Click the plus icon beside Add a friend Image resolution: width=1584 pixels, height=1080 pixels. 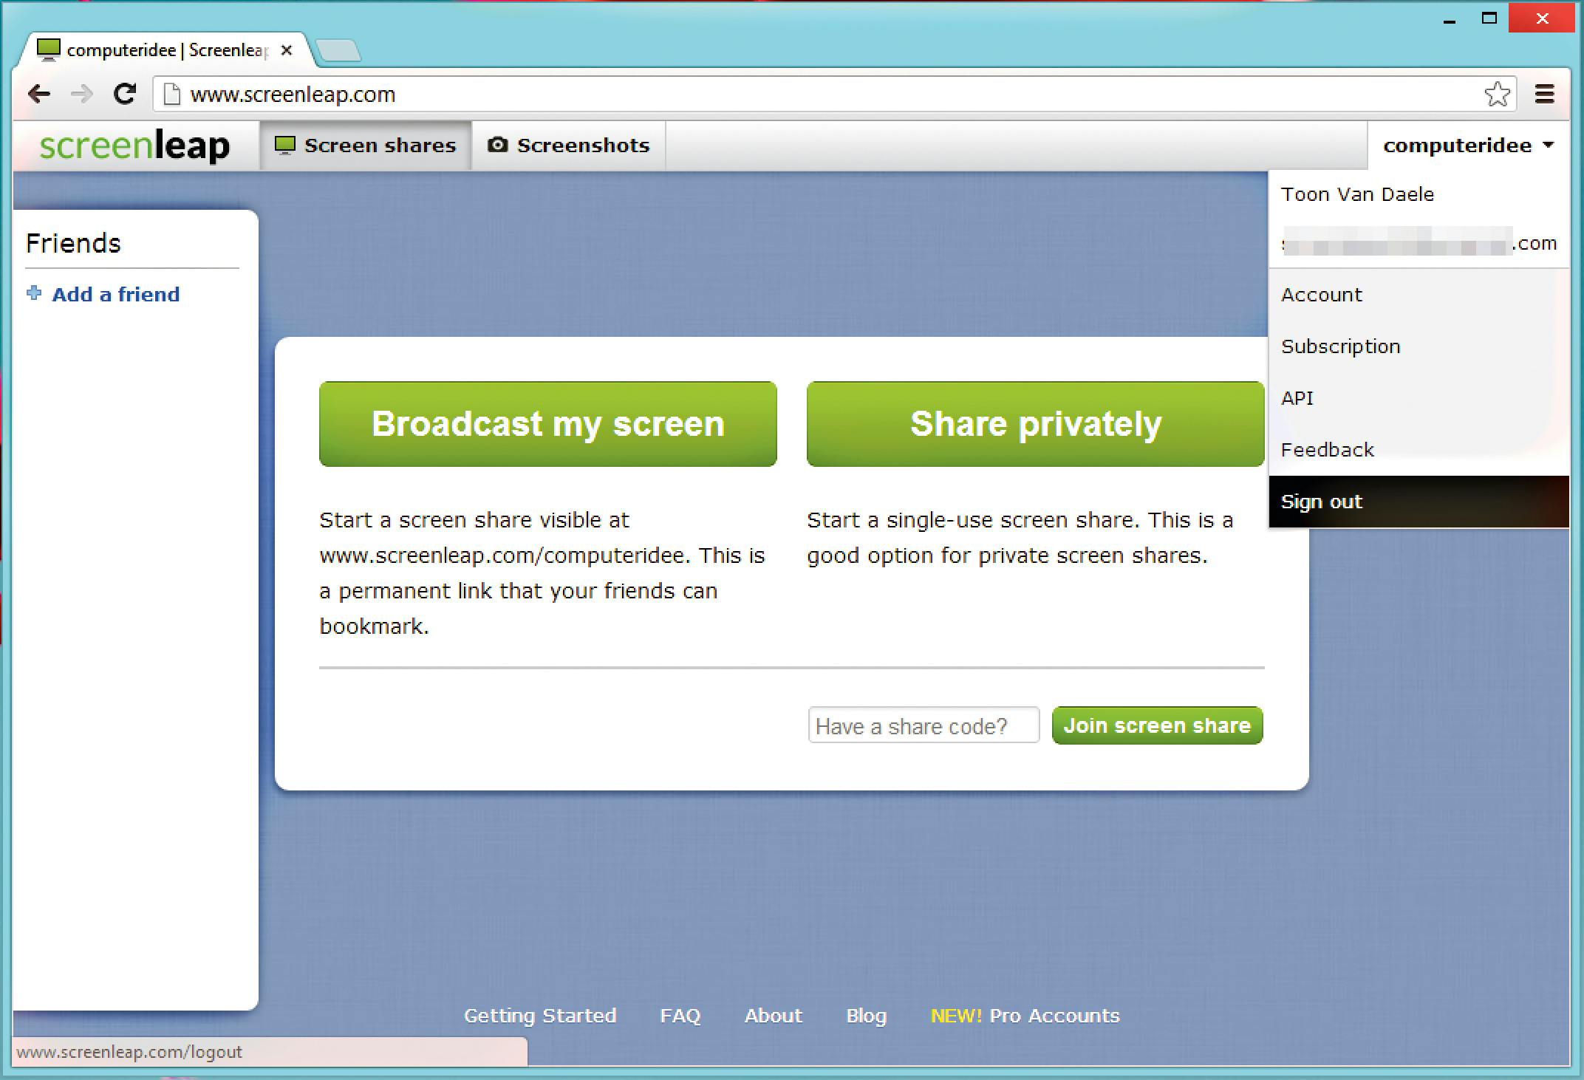click(x=34, y=293)
